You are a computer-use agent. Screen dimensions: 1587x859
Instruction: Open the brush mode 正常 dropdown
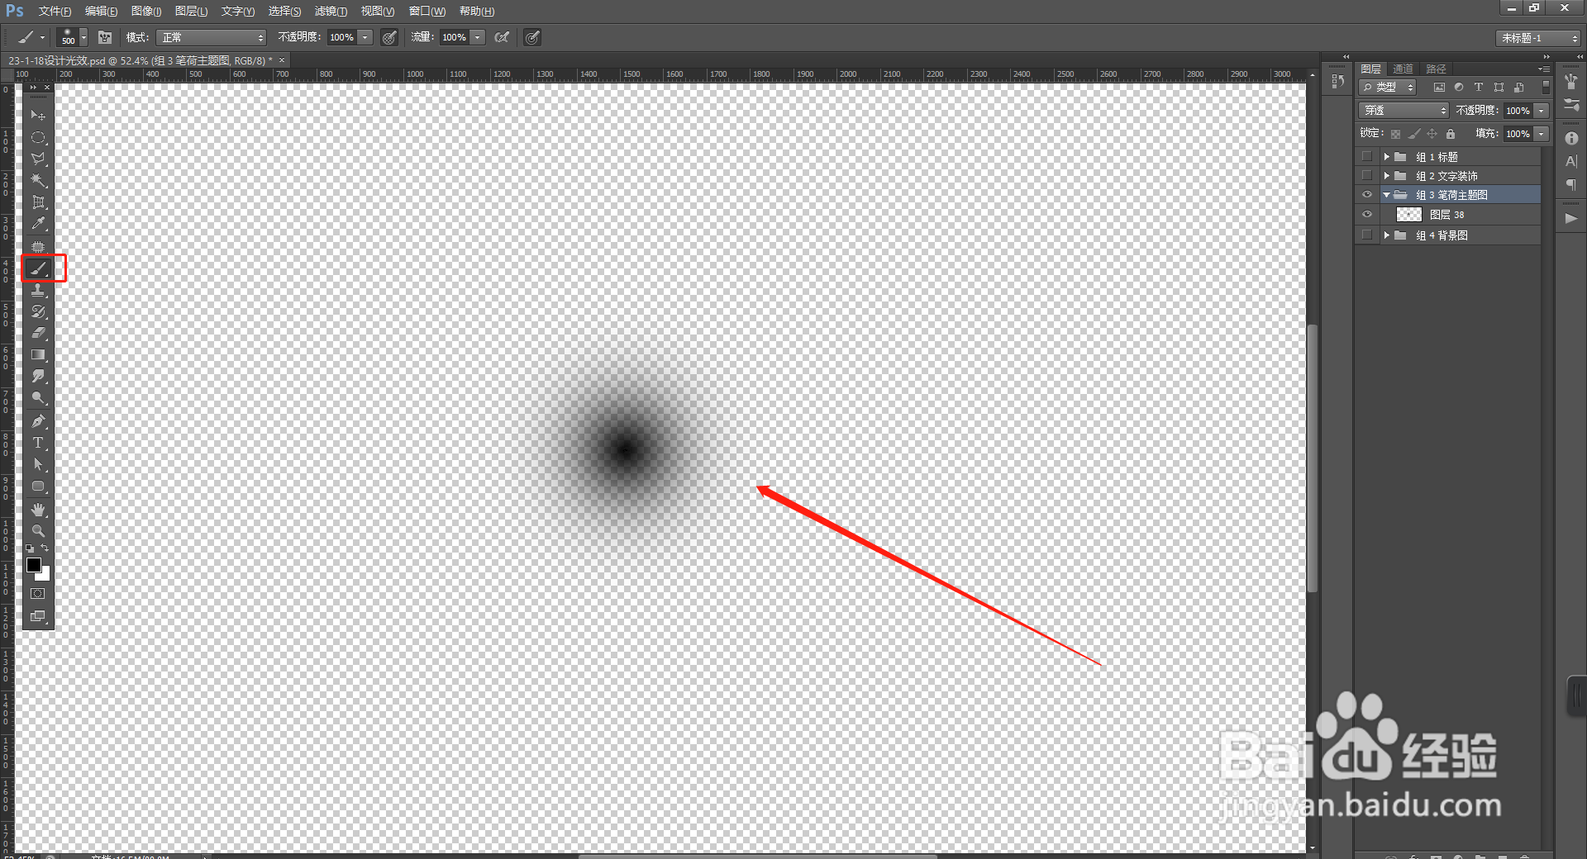[212, 37]
